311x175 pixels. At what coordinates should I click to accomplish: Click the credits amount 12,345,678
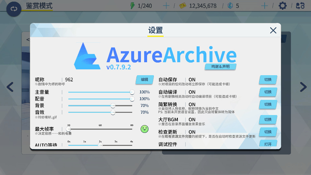pos(203,6)
